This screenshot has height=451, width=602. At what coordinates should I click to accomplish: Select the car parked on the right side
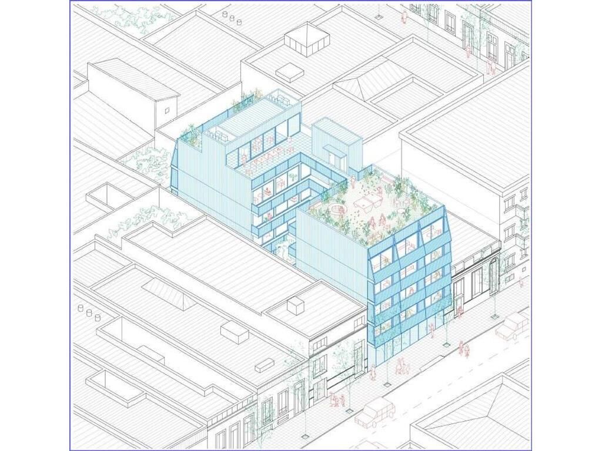point(512,325)
